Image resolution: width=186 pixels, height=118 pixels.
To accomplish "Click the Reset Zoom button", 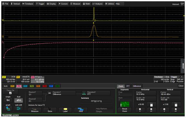I will coord(125,110).
